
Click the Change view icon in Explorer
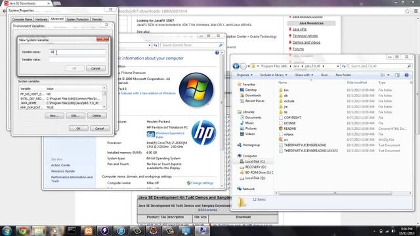383,75
